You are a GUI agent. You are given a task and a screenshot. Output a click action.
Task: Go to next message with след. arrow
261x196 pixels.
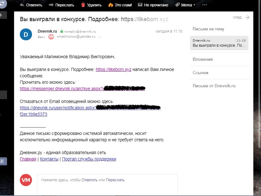click(x=247, y=17)
